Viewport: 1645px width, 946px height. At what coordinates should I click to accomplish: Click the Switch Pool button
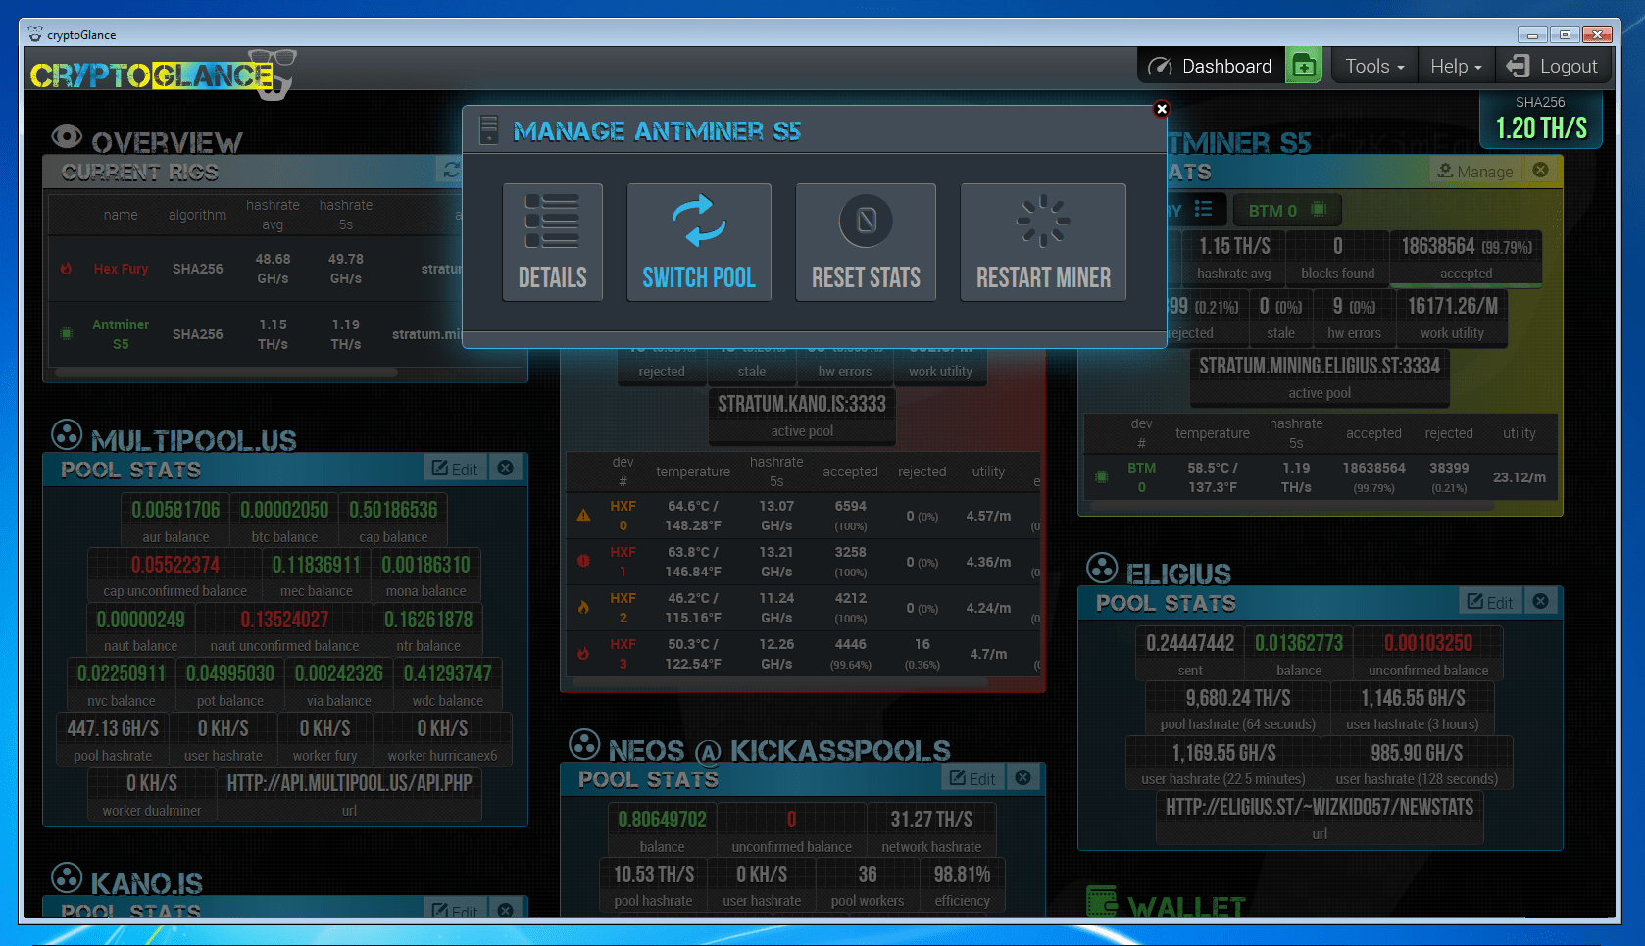pos(699,242)
